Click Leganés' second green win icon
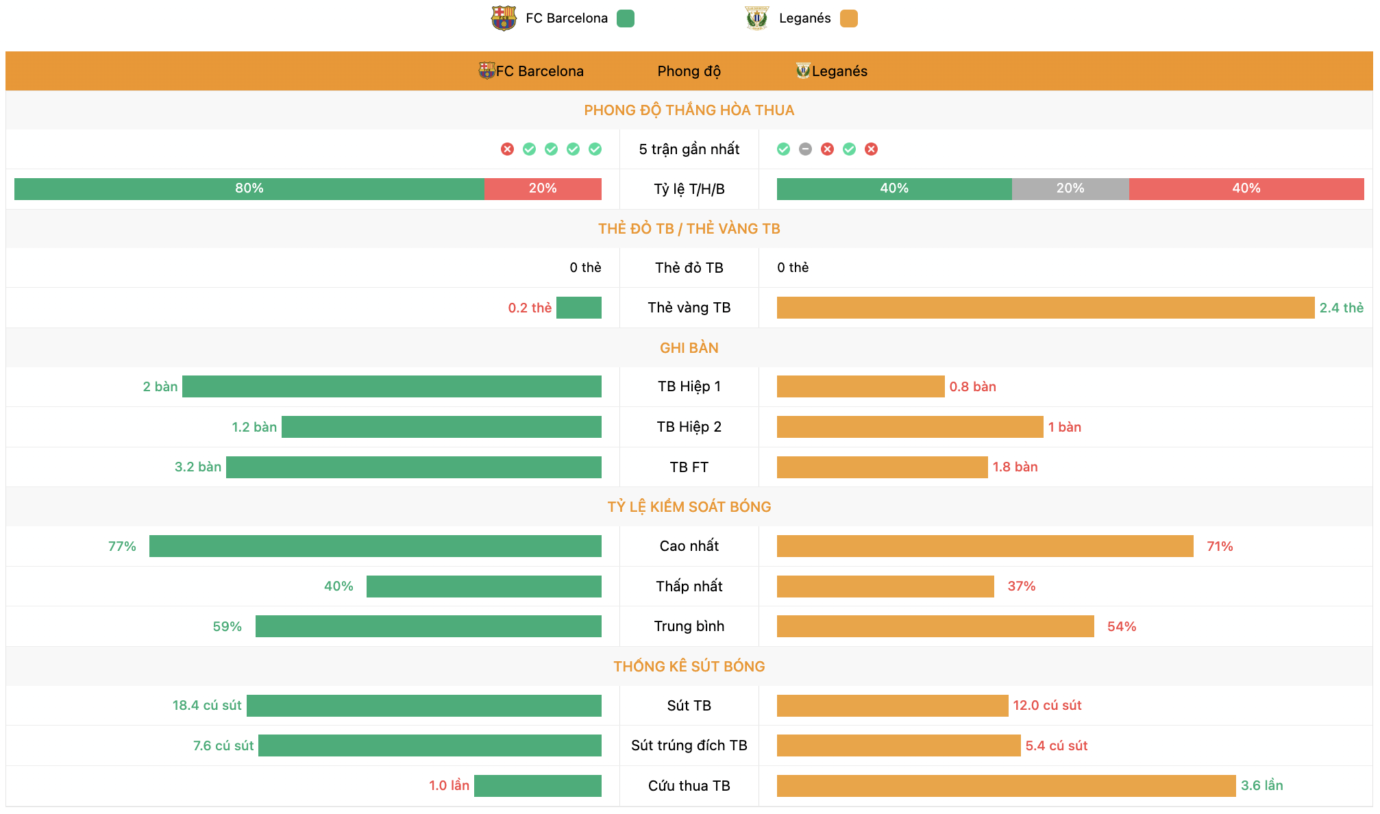Screen dimensions: 1380x814 click(850, 149)
